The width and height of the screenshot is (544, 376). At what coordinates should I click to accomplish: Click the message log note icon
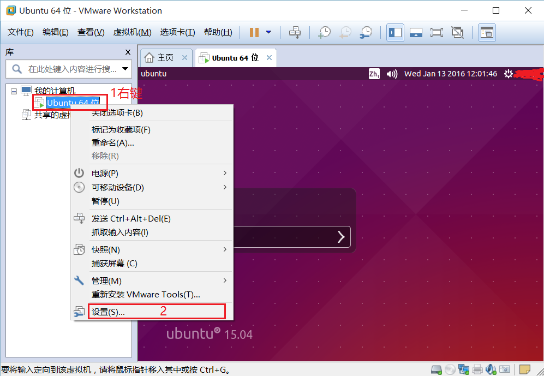click(x=524, y=370)
